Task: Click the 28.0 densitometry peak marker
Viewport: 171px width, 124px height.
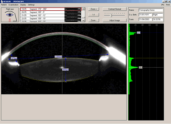Action: [141, 67]
